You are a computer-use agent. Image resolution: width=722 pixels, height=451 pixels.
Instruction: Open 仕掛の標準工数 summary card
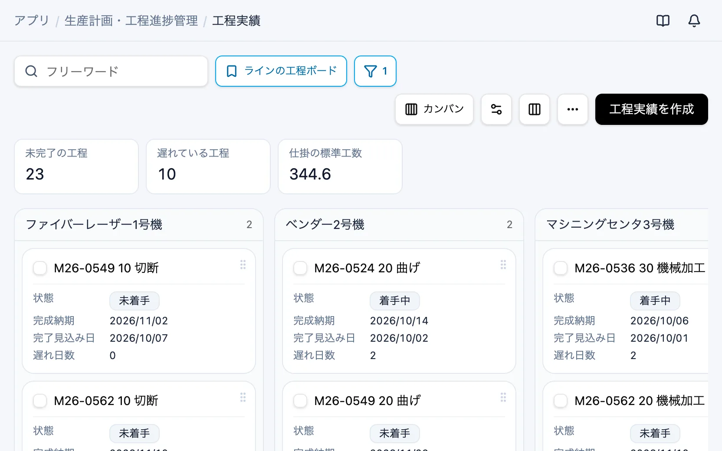340,167
